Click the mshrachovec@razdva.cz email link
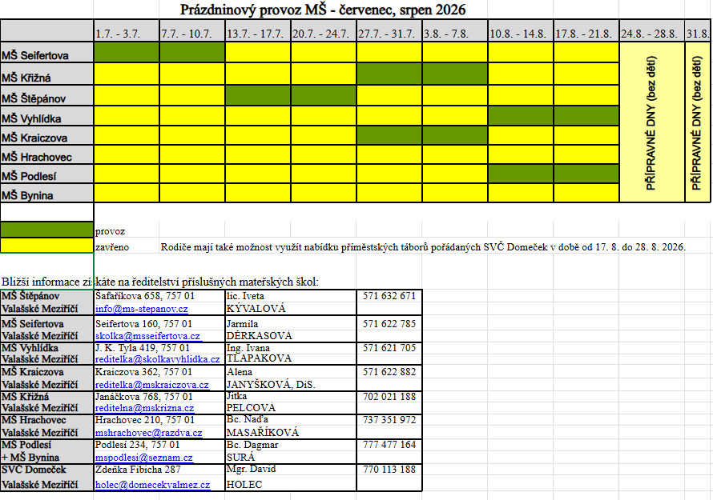Image resolution: width=713 pixels, height=500 pixels. click(148, 433)
